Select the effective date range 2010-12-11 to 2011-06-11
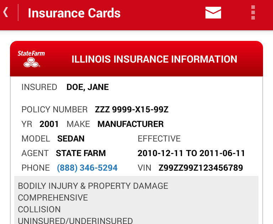This screenshot has width=273, height=224. (191, 153)
